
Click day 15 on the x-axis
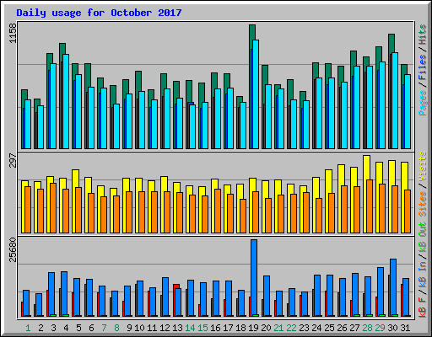point(202,328)
